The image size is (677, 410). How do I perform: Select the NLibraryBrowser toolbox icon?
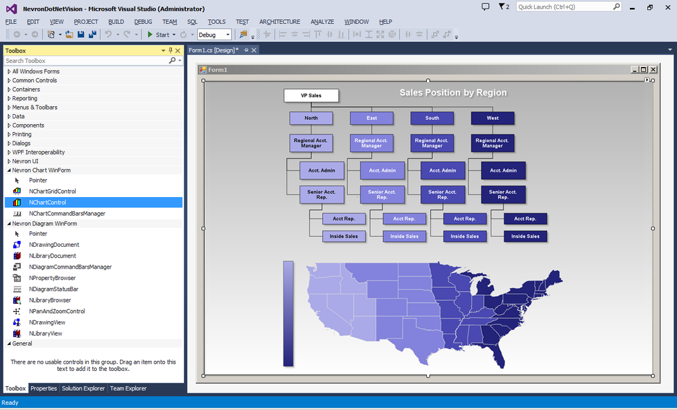click(x=16, y=300)
